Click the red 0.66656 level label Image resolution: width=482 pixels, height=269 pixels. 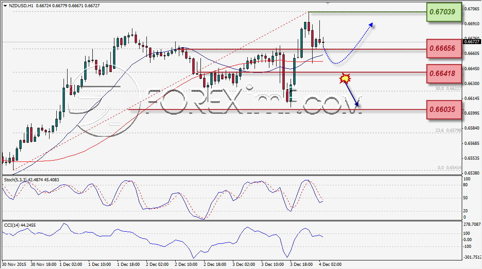444,49
